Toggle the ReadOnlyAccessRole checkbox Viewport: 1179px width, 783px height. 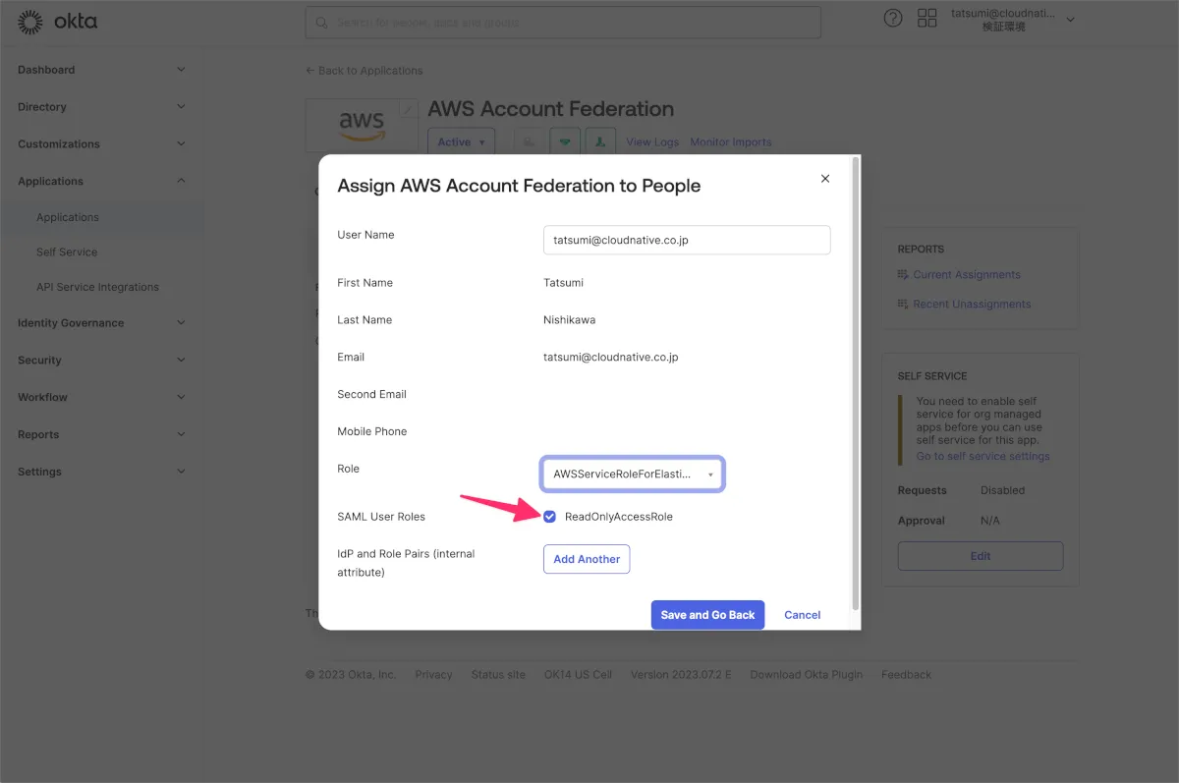[x=550, y=517]
